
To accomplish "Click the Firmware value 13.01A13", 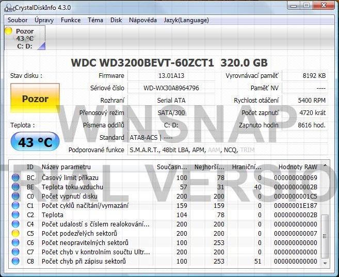I will [171, 76].
